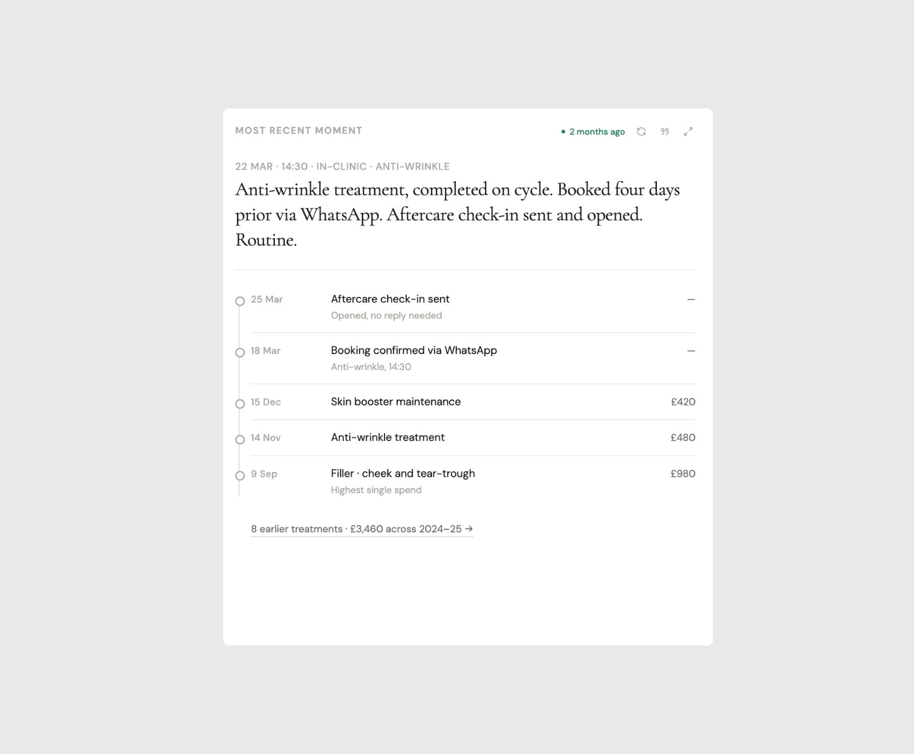Open Booking confirmed via WhatsApp entry

[414, 350]
